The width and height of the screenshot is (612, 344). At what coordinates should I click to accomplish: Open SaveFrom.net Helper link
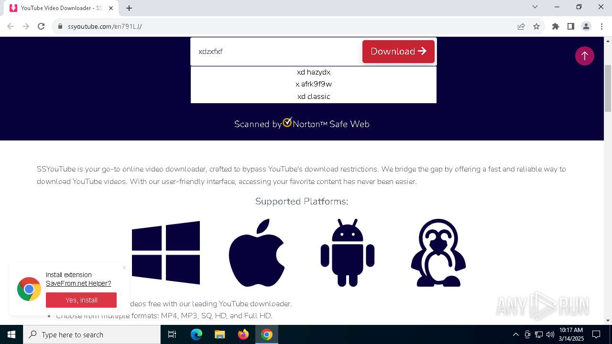coord(78,283)
